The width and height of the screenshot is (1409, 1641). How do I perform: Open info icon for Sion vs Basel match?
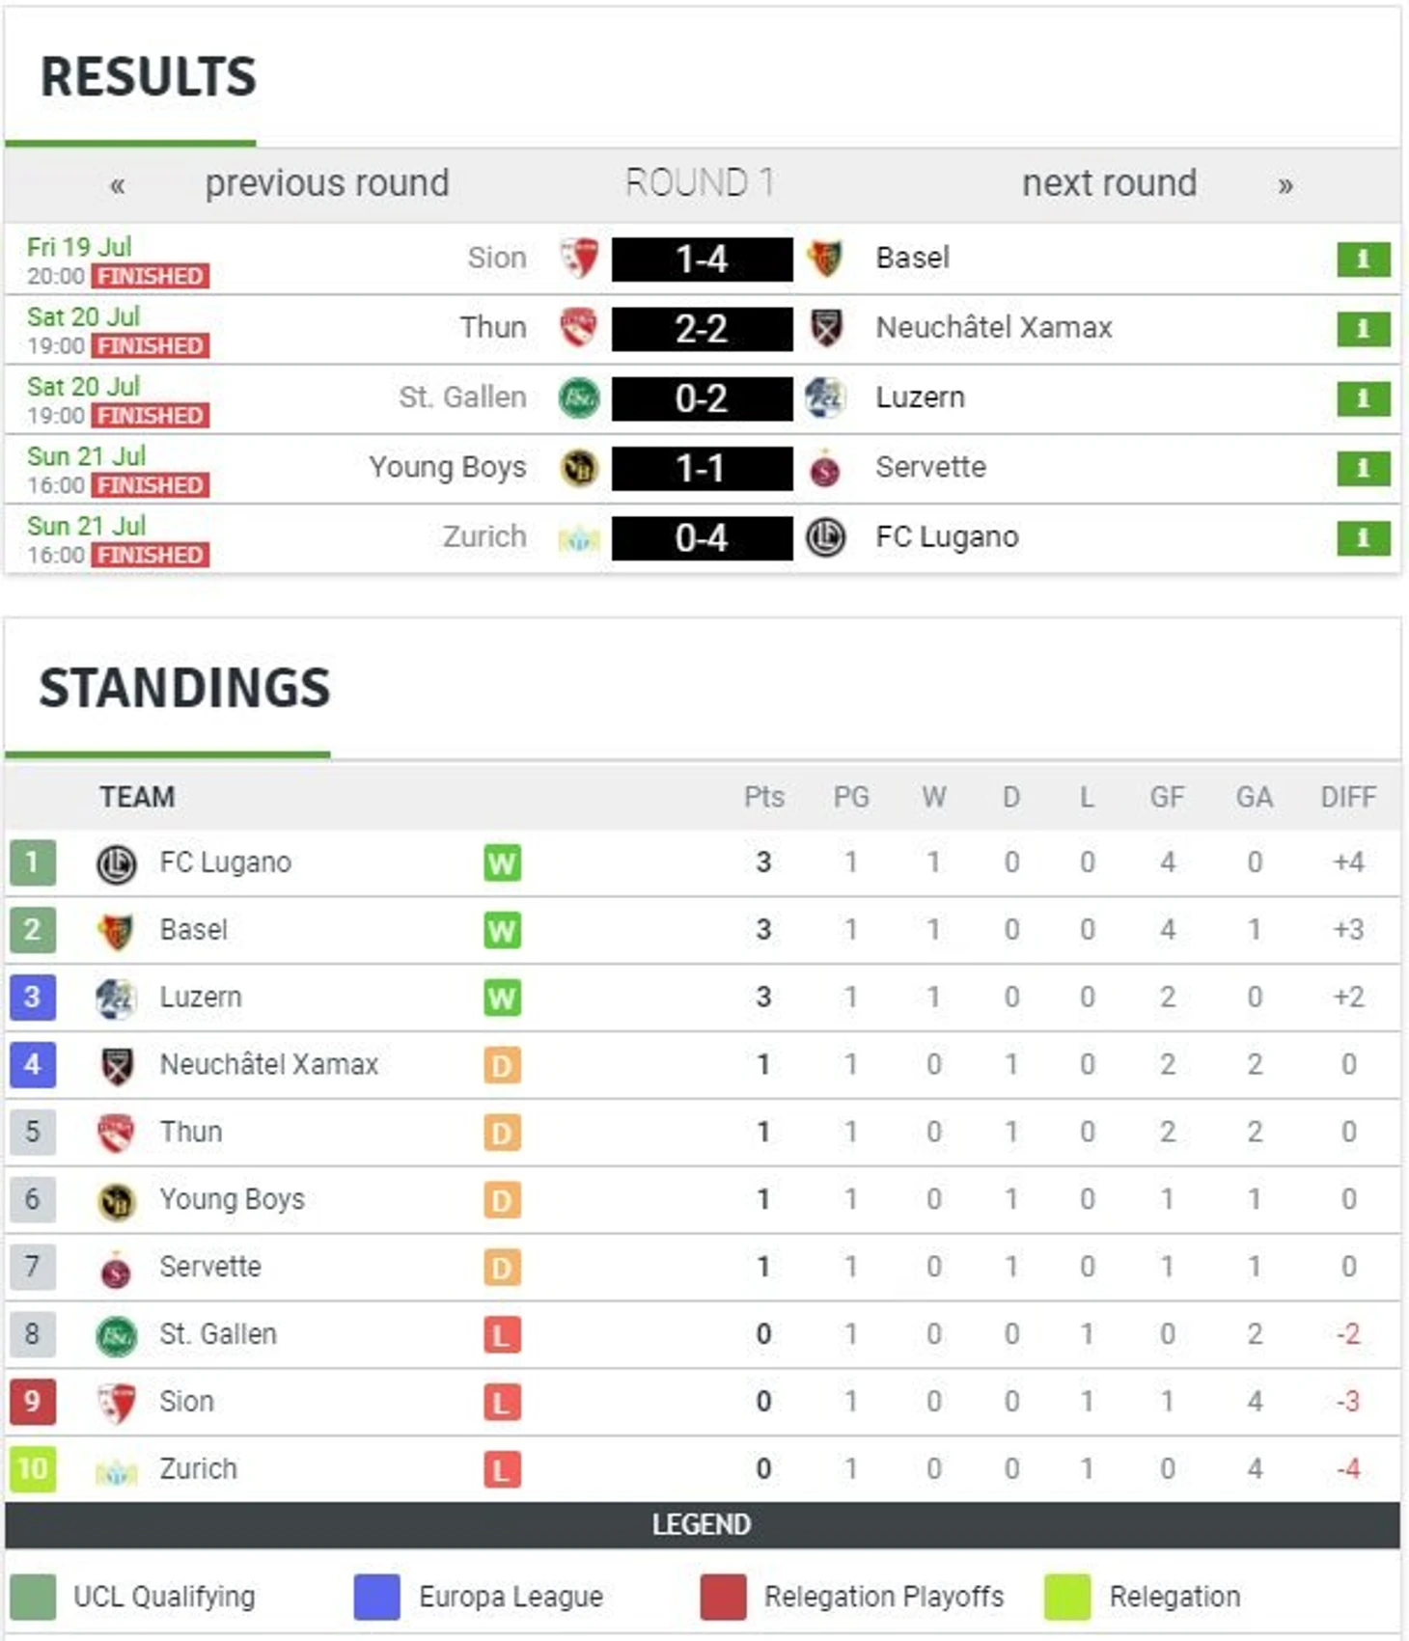1363,259
